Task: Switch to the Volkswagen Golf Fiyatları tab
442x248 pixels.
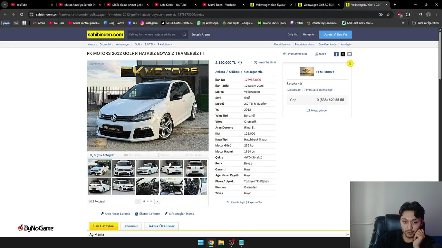Action: click(x=271, y=5)
